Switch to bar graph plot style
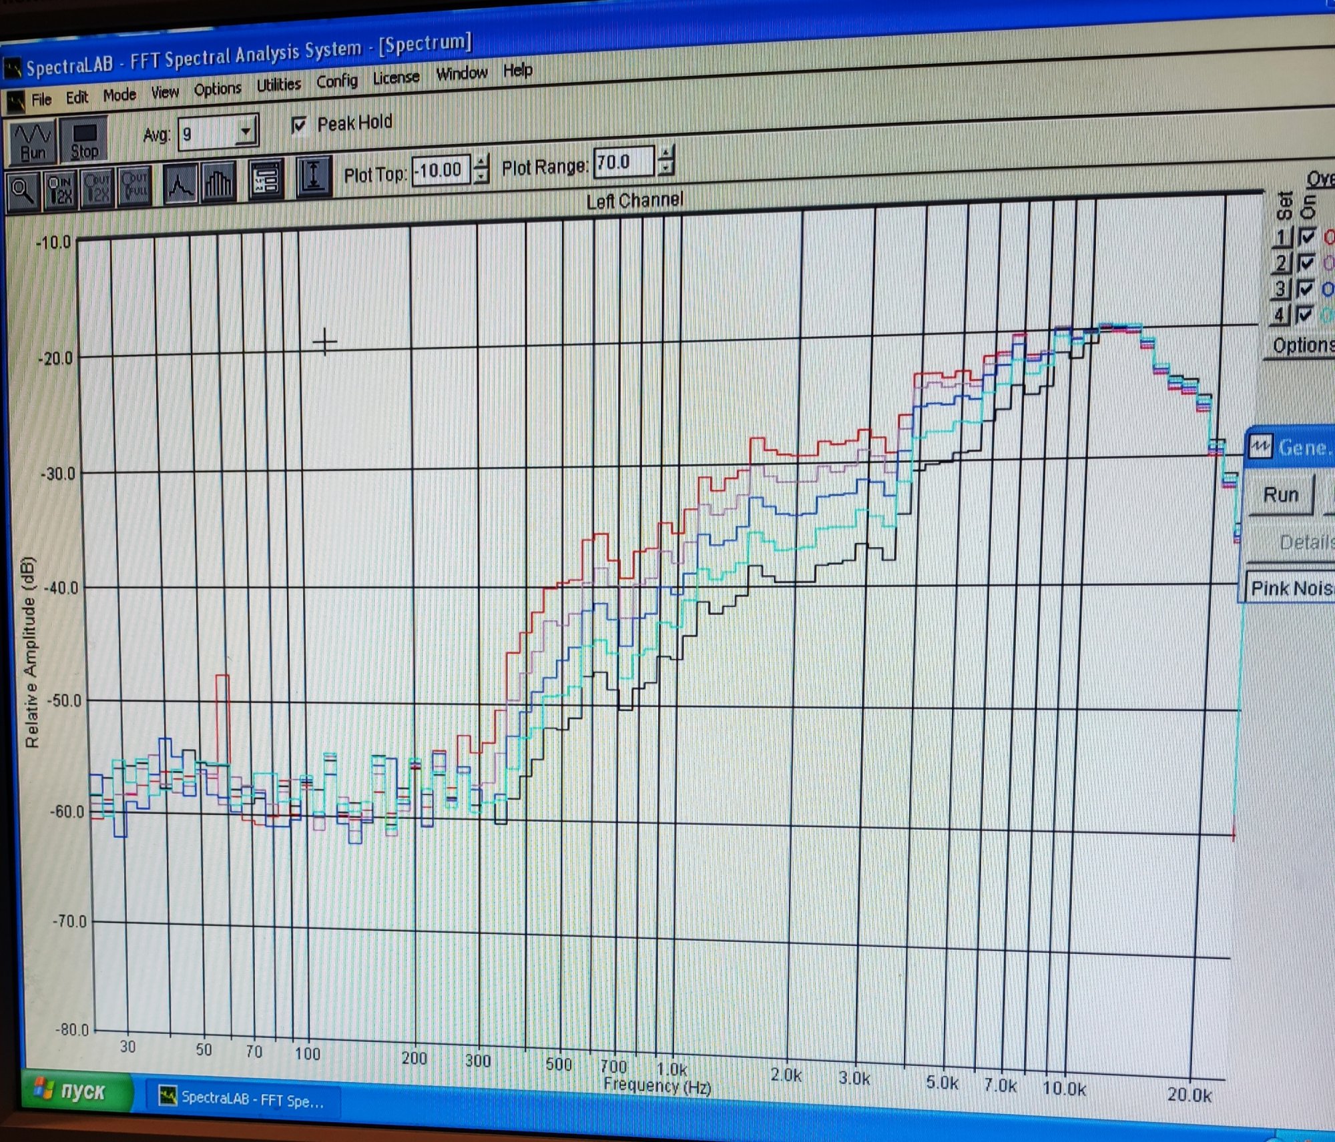Screen dimensions: 1335x1142 [x=218, y=181]
